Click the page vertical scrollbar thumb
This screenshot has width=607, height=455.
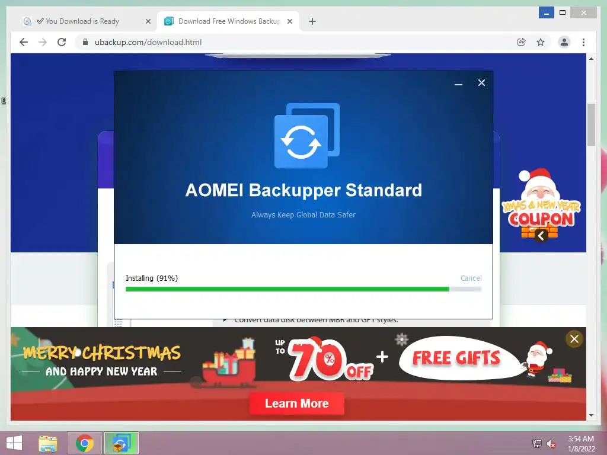pos(591,124)
